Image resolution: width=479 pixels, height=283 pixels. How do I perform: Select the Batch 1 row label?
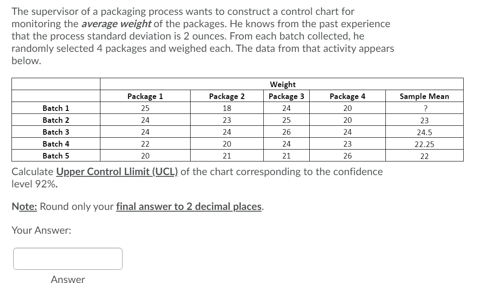(x=56, y=108)
